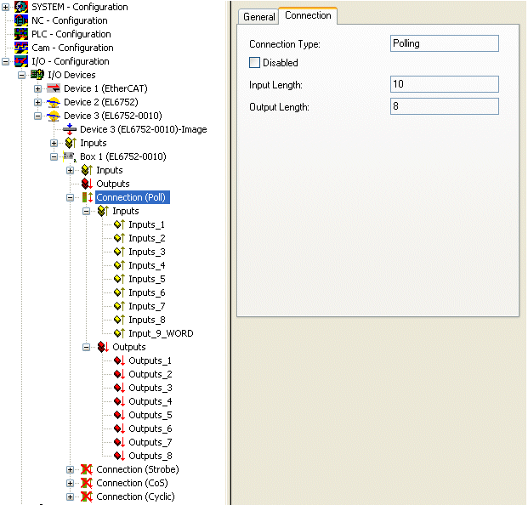Toggle the Disabled checkbox
Screen dimensions: 528x505
254,63
